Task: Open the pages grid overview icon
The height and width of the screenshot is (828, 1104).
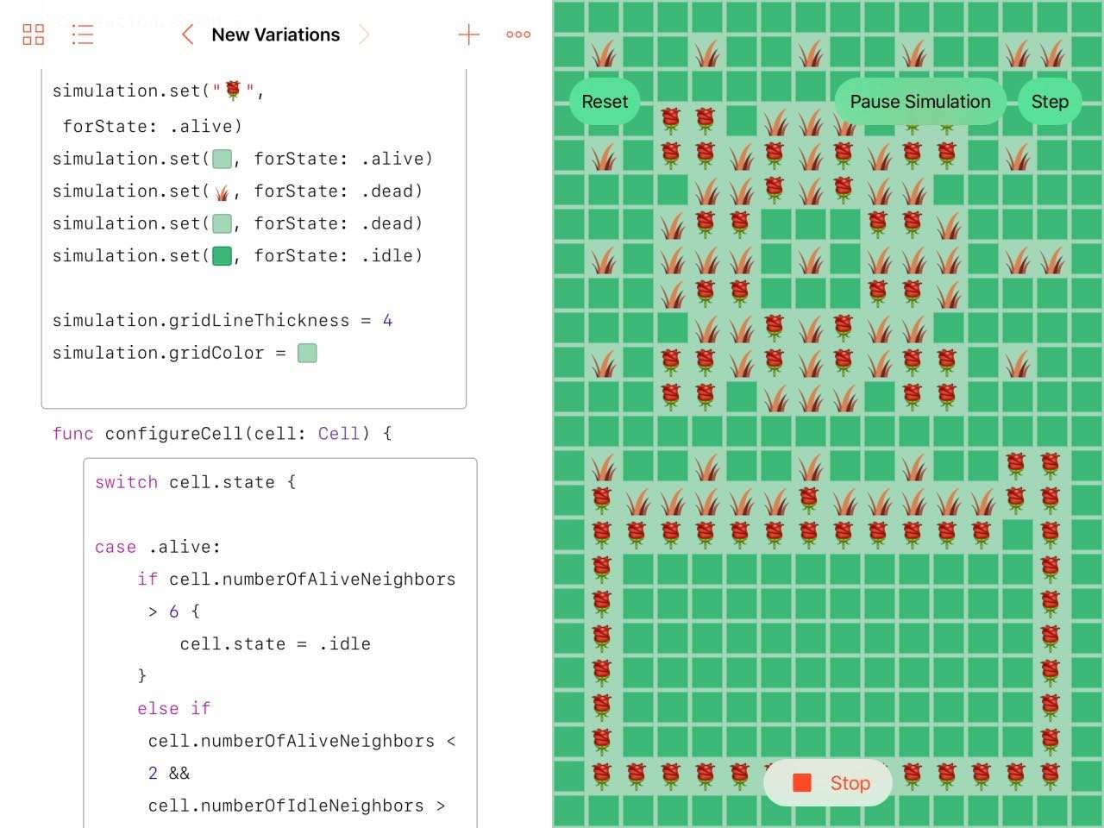Action: [x=34, y=34]
